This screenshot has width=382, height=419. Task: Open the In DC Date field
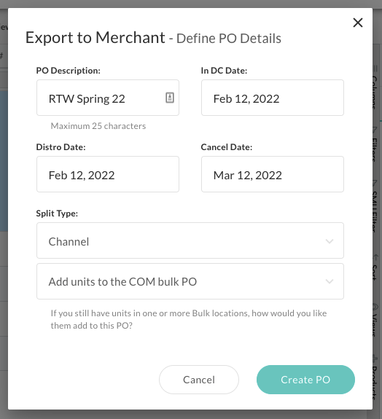pyautogui.click(x=273, y=98)
